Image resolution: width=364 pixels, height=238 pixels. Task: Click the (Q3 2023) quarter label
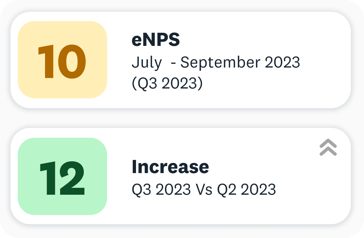point(167,83)
